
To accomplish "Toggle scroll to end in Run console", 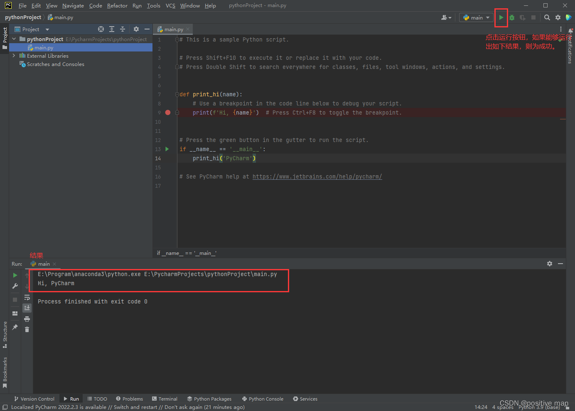I will tap(27, 308).
